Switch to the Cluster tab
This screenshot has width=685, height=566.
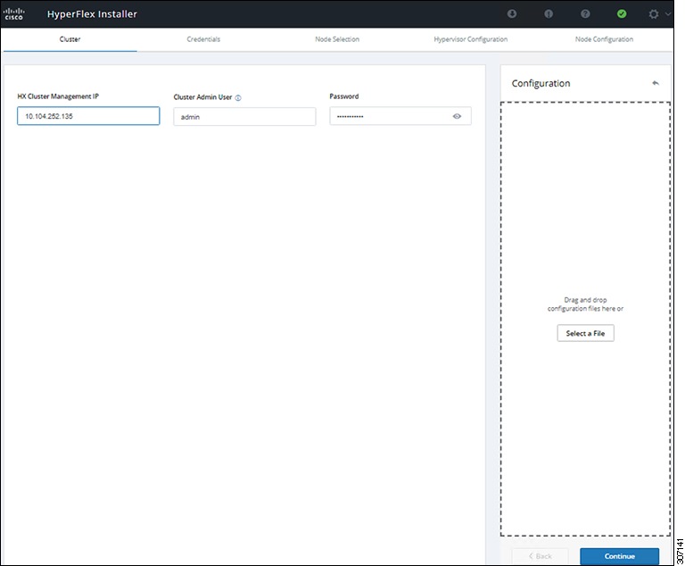coord(70,39)
